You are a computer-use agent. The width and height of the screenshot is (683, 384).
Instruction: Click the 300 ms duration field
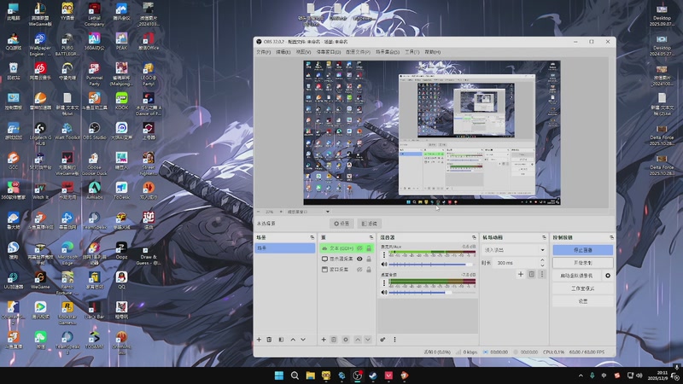[516, 263]
